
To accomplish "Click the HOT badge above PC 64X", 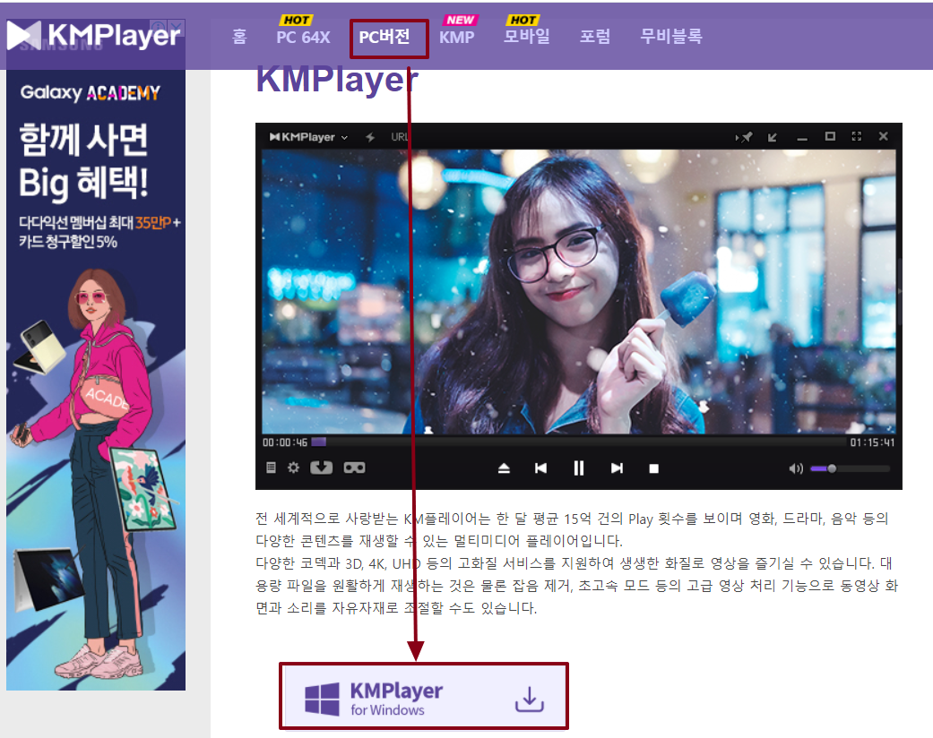I will [296, 21].
